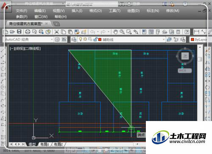Toggle the layer lock padlock icon
Image resolution: width=212 pixels, height=154 pixels.
pos(95,39)
